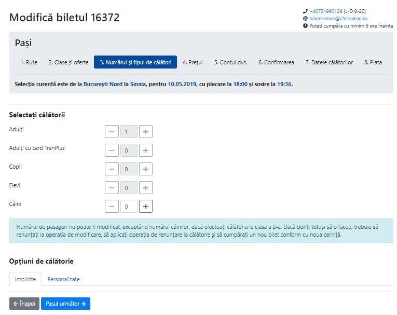397x315 pixels.
Task: Click the TrenPlus quantity field
Action: [129, 150]
